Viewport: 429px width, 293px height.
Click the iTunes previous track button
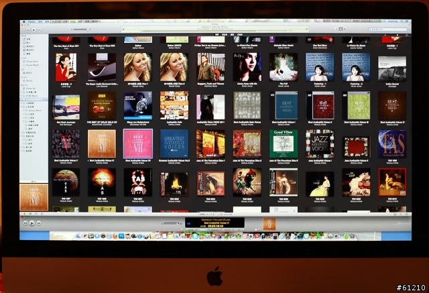coord(28,30)
